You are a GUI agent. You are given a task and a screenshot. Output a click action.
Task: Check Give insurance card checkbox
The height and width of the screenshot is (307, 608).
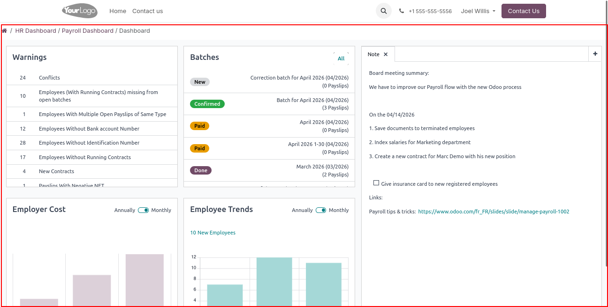376,183
